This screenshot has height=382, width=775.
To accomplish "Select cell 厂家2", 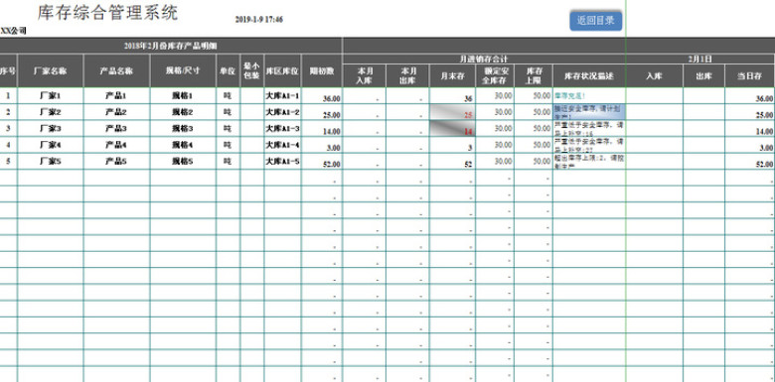I will (51, 112).
